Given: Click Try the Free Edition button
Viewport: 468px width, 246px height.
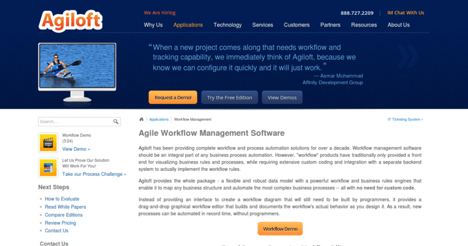Looking at the screenshot, I should click(228, 97).
